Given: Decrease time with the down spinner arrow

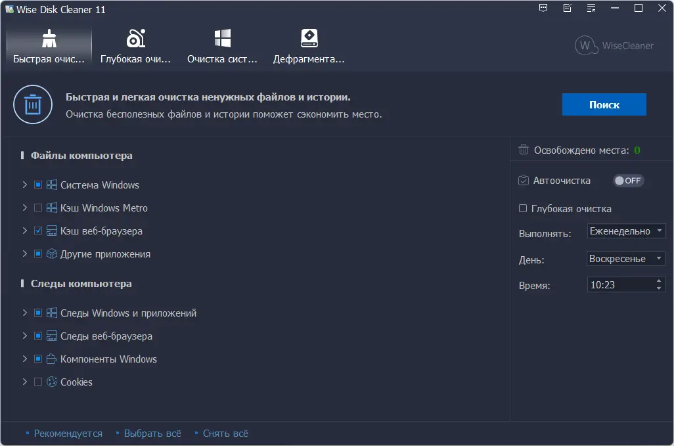Looking at the screenshot, I should [659, 288].
